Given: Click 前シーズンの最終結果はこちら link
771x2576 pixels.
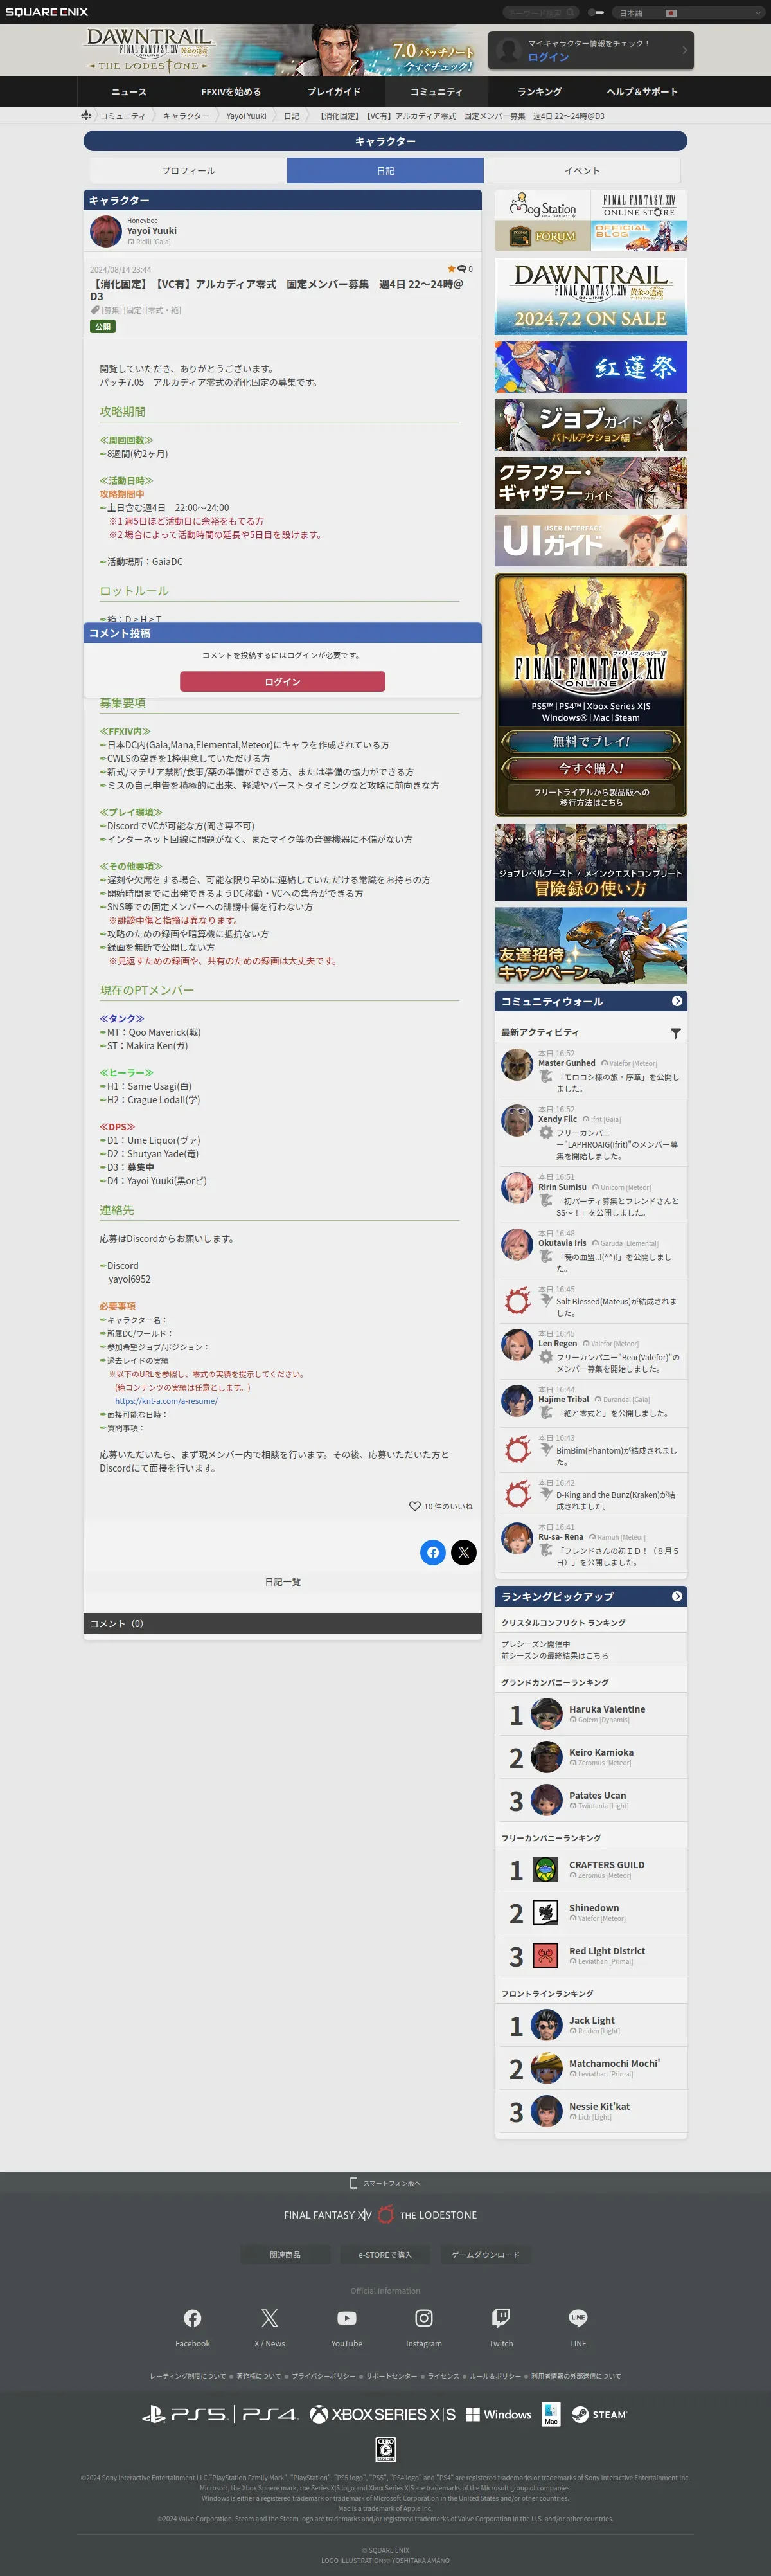Looking at the screenshot, I should pos(554,1655).
